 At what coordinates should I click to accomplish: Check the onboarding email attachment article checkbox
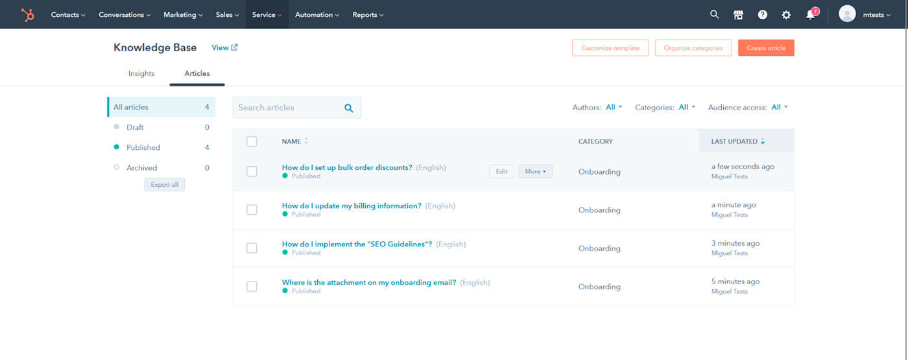click(252, 287)
